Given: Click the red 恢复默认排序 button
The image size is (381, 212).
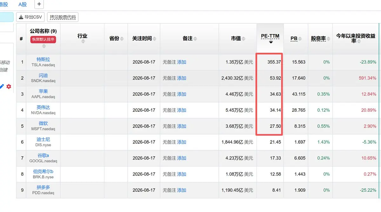Looking at the screenshot, I should coord(43,40).
